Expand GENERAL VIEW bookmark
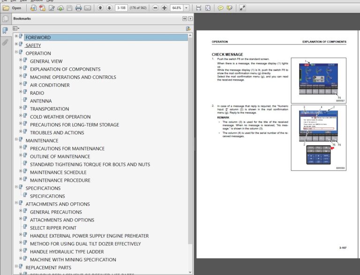This screenshot has width=360, height=275. click(x=21, y=60)
